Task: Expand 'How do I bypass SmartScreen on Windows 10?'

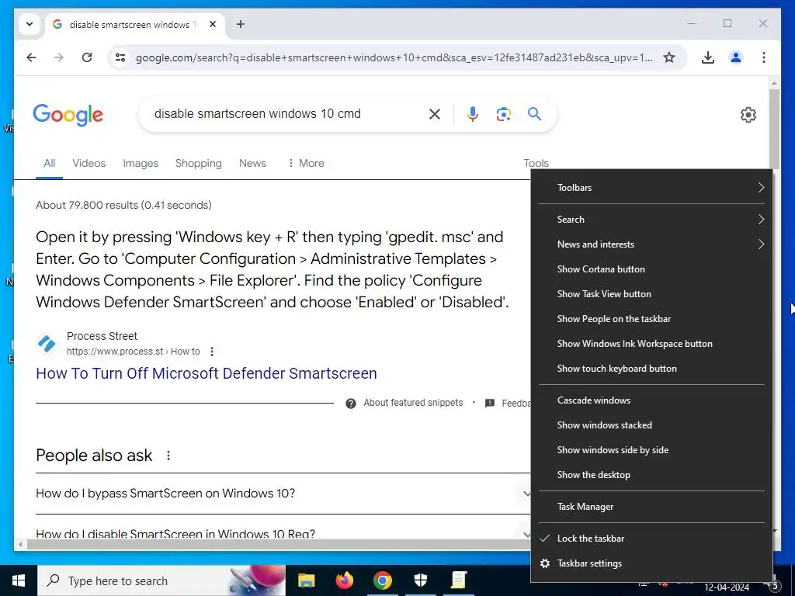Action: click(x=283, y=493)
